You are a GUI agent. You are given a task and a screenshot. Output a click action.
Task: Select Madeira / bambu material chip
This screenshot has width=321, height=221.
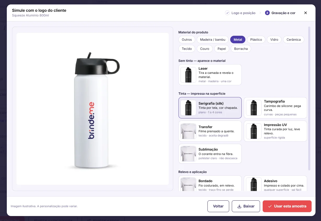[x=213, y=40]
